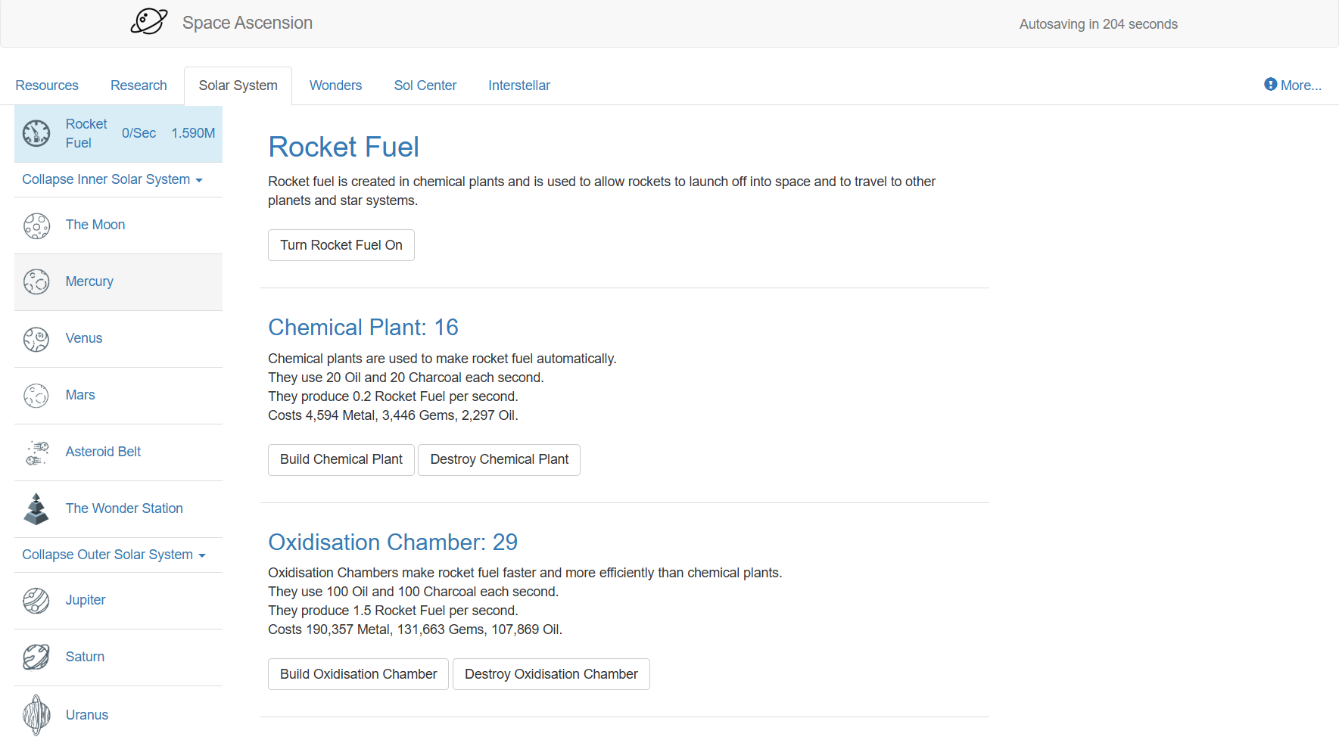
Task: Select the Uranus planet icon
Action: pyautogui.click(x=36, y=715)
